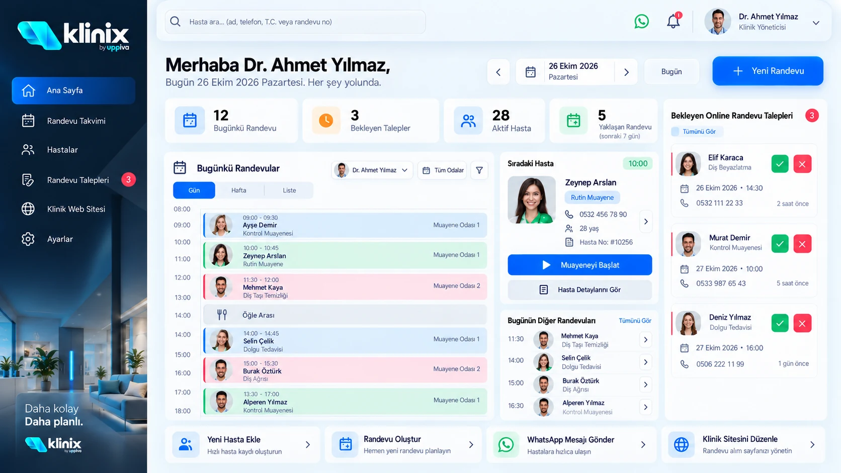This screenshot has width=841, height=473.
Task: Go to next day arrow
Action: (626, 72)
